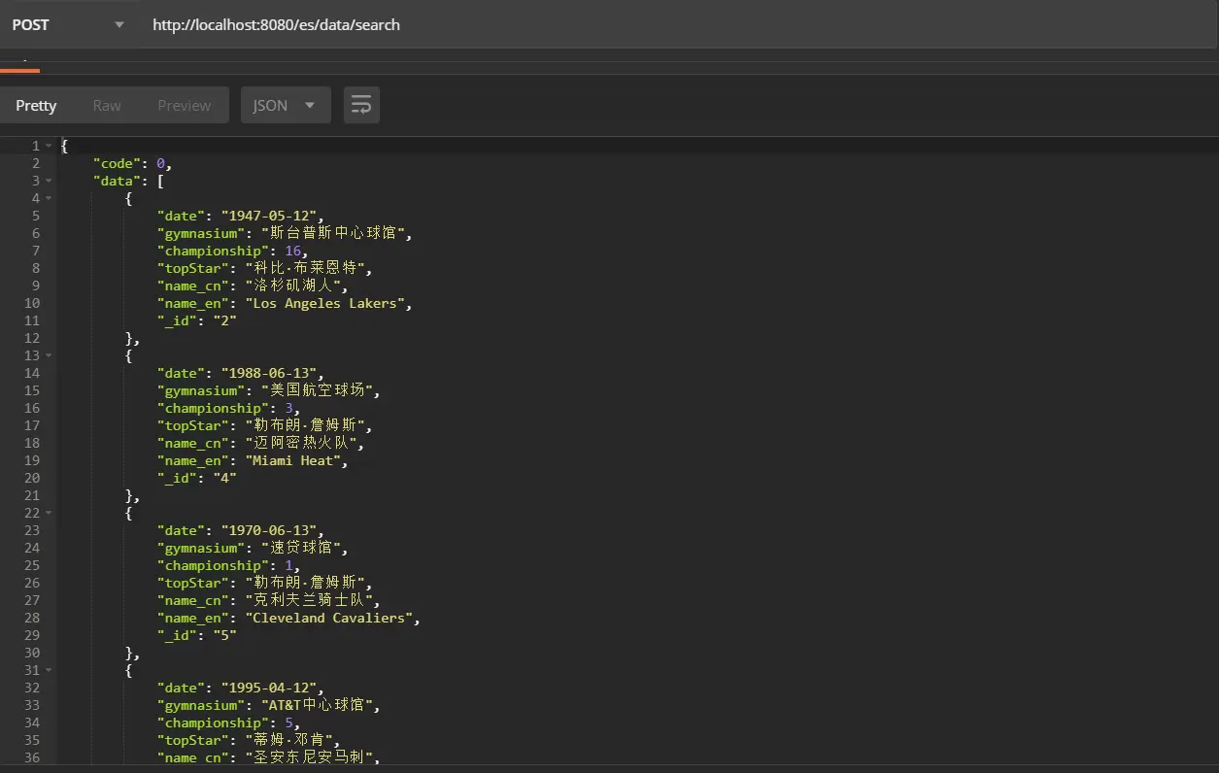Image resolution: width=1219 pixels, height=773 pixels.
Task: Collapse the object starting at line 31
Action: point(49,670)
